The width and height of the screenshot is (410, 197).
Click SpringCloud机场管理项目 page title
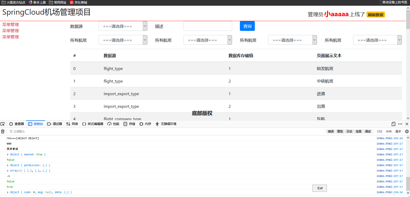point(46,12)
